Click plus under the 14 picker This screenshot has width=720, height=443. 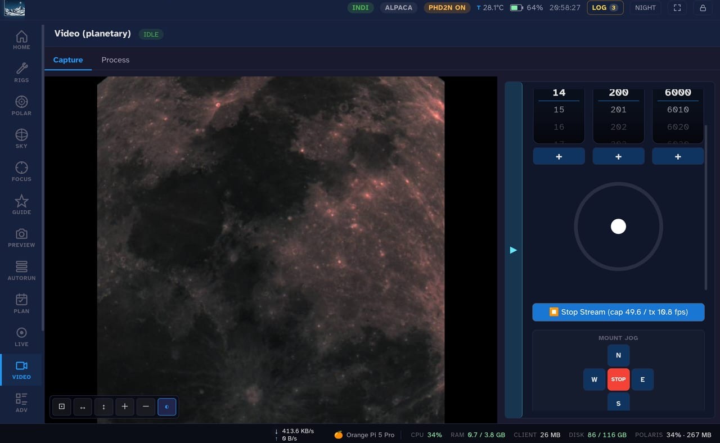click(x=559, y=157)
